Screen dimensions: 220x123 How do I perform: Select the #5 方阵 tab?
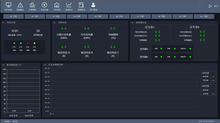tap(98, 16)
